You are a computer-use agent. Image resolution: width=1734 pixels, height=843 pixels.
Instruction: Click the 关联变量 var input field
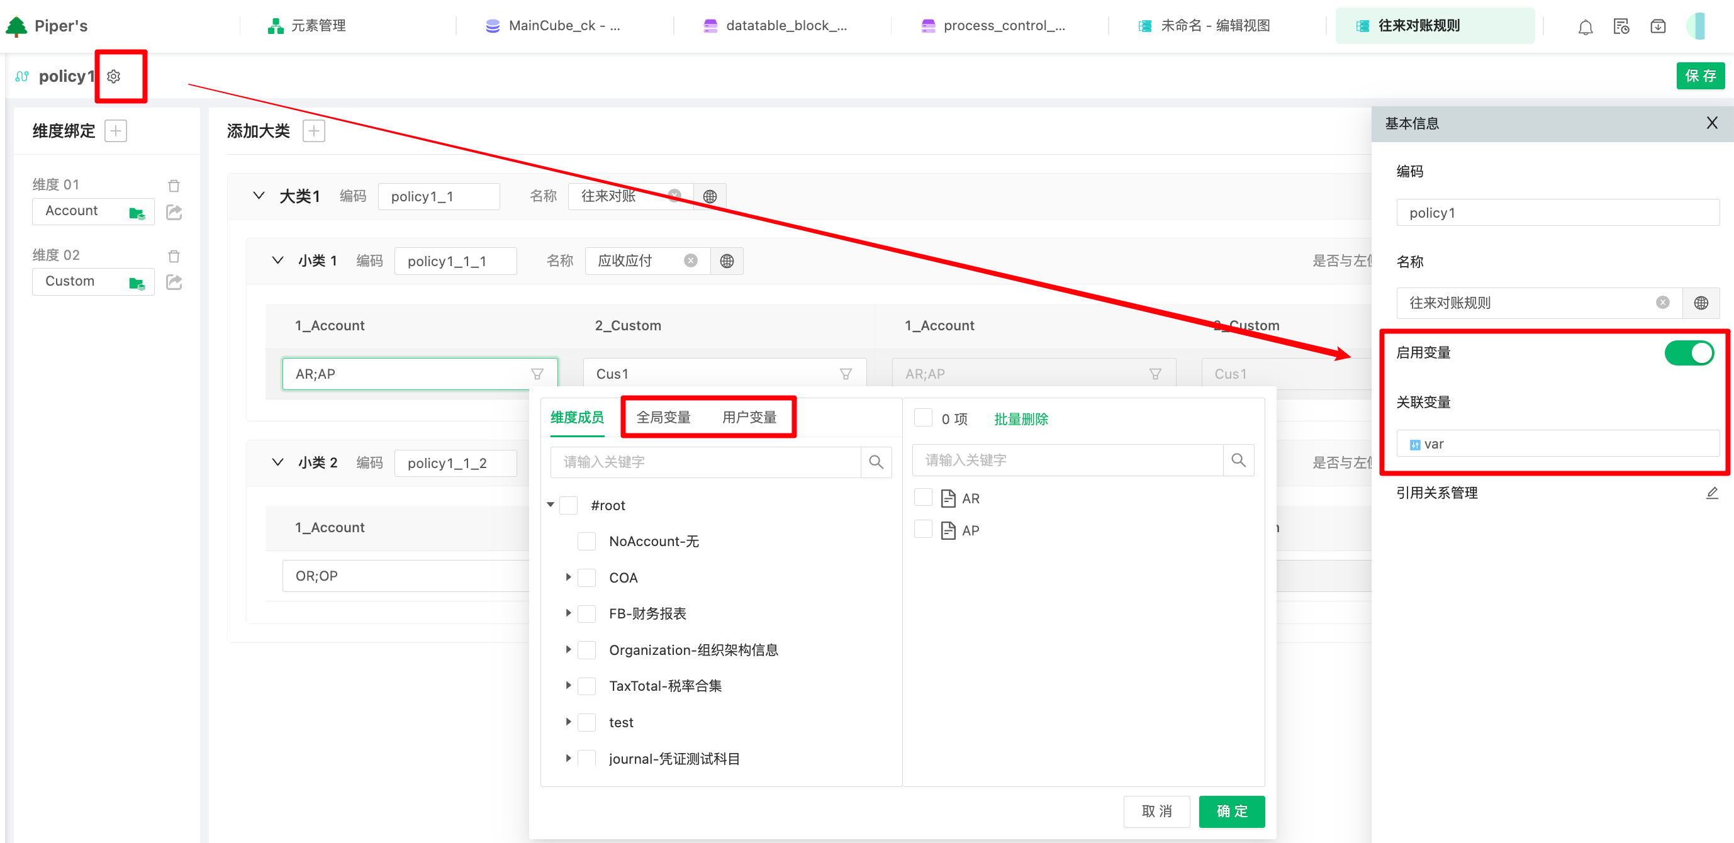coord(1557,444)
